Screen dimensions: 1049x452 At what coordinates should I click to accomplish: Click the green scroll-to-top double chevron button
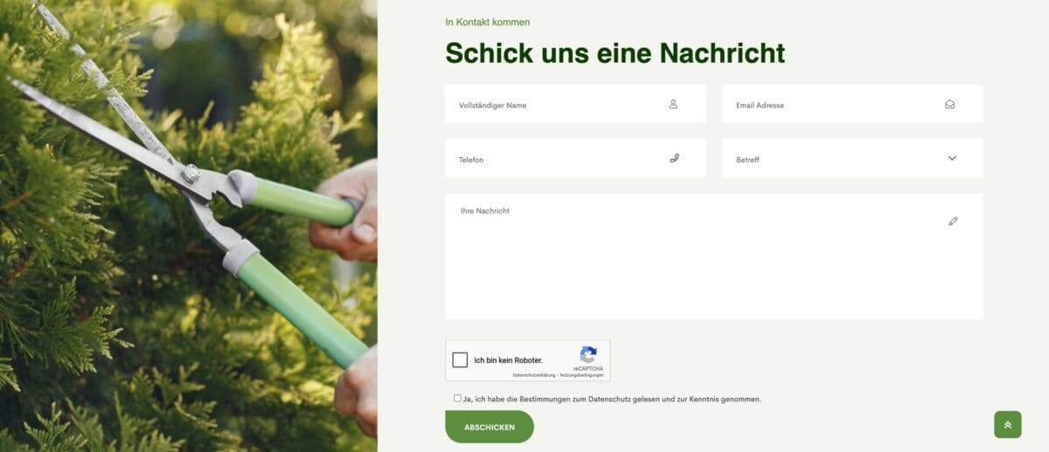pos(1008,424)
